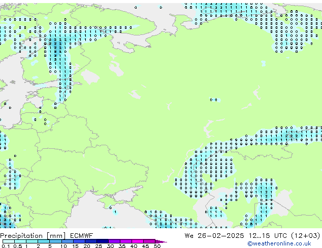Click the '[mm]' unit label
This screenshot has height=248, width=322.
(56, 236)
